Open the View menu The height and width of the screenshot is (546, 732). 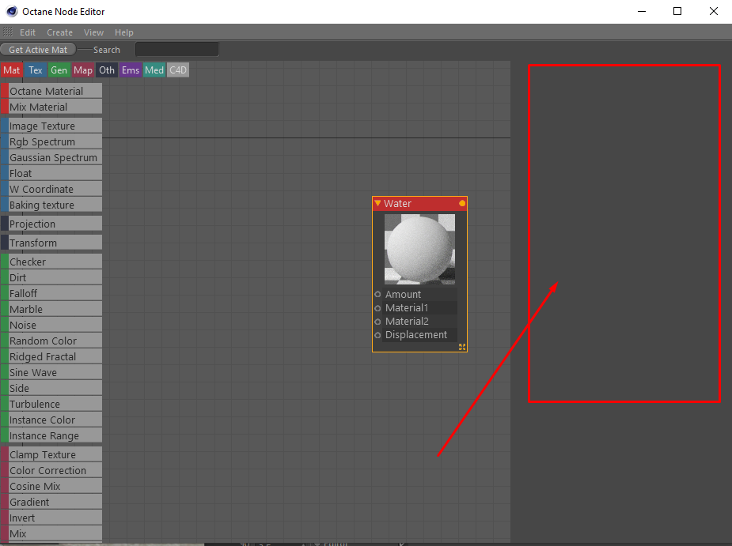[94, 32]
